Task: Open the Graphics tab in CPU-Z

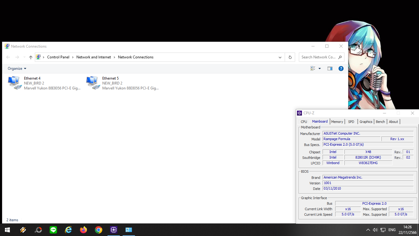Action: (x=366, y=122)
